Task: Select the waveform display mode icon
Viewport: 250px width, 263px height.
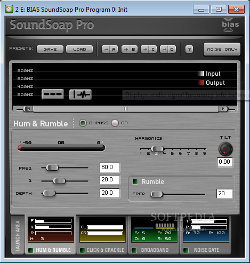Action: 80,94
